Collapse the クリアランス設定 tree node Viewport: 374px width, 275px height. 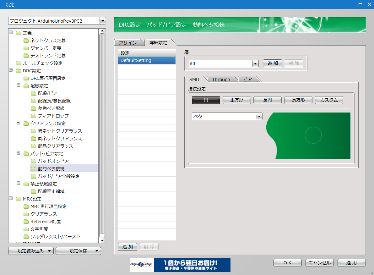click(x=19, y=123)
